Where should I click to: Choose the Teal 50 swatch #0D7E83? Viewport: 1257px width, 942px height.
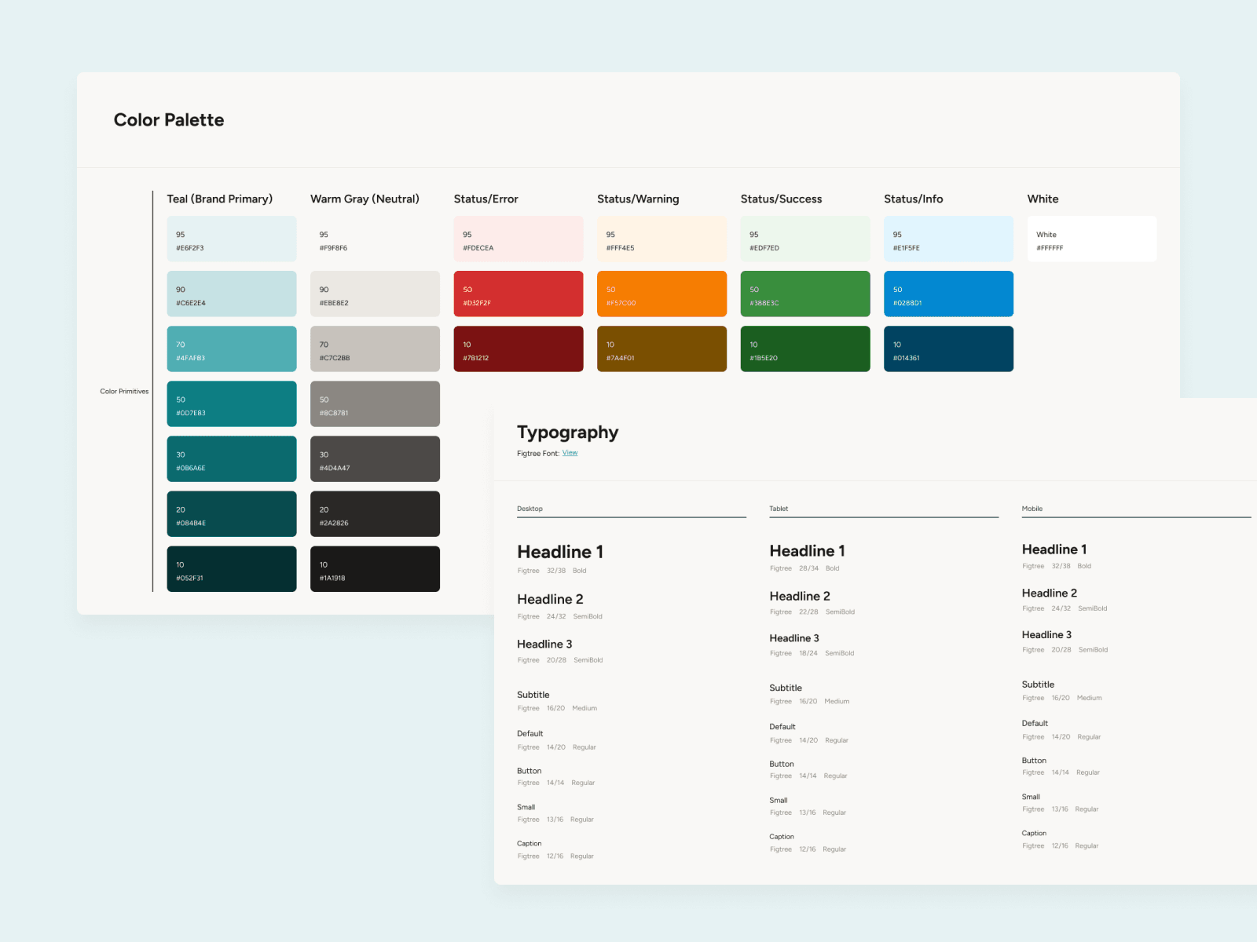pyautogui.click(x=232, y=403)
